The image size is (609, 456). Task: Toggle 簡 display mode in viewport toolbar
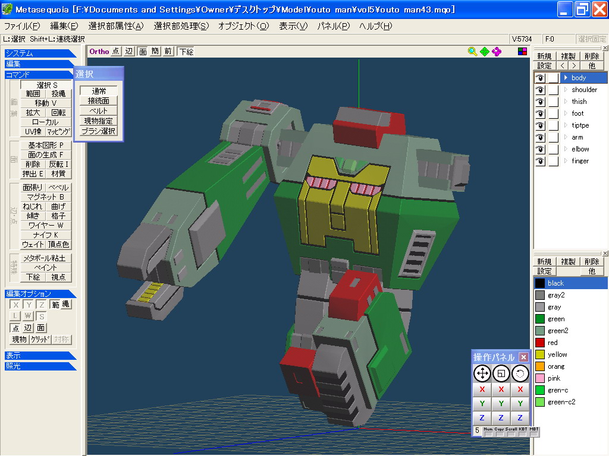pyautogui.click(x=155, y=52)
